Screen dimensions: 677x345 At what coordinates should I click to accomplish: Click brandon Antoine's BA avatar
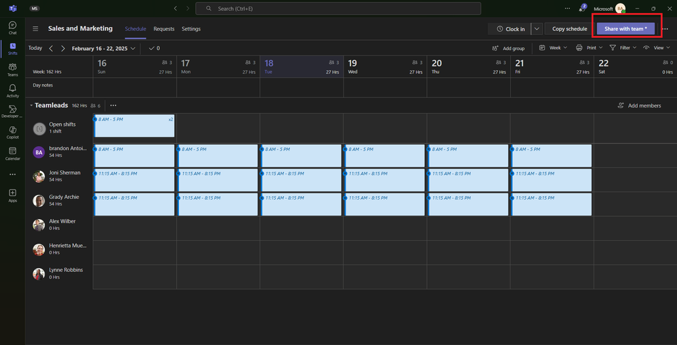(39, 152)
